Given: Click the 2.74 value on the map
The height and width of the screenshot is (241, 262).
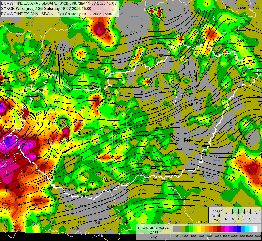Looking at the screenshot, I should [142, 190].
